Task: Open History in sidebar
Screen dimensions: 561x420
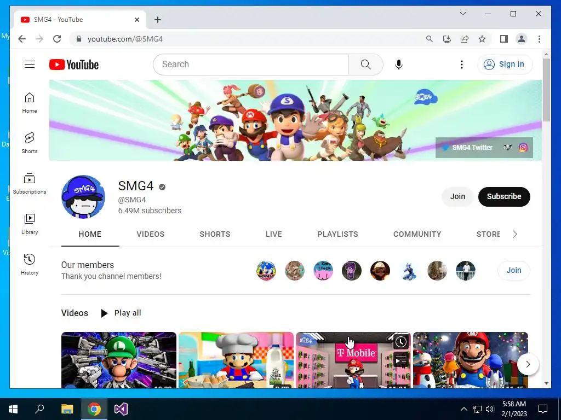Action: point(30,264)
